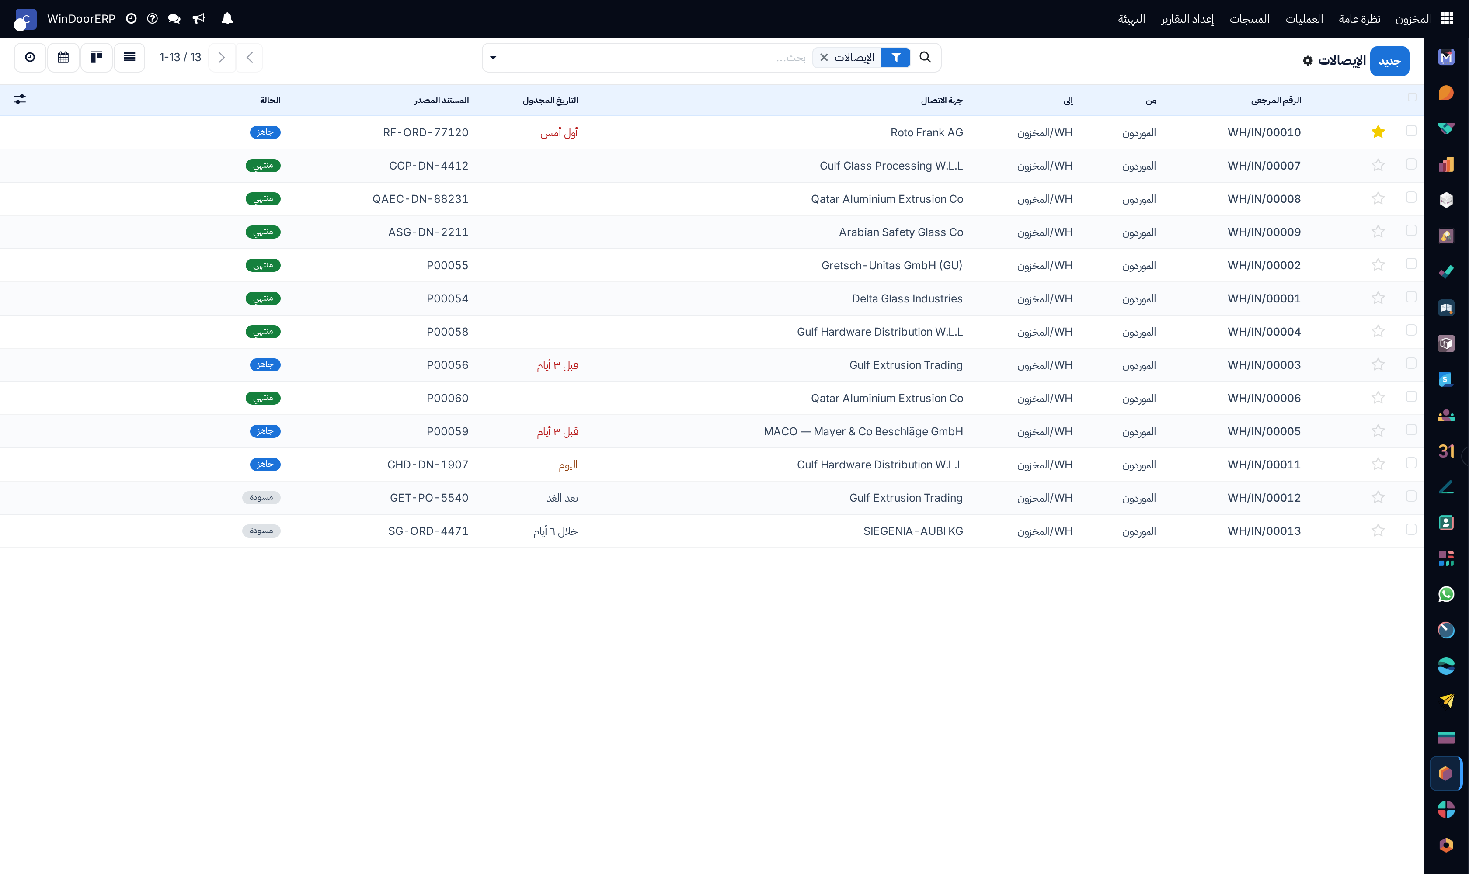Viewport: 1469px width, 874px height.
Task: Click جاهز status badge of WH/IN/00005
Action: (265, 431)
